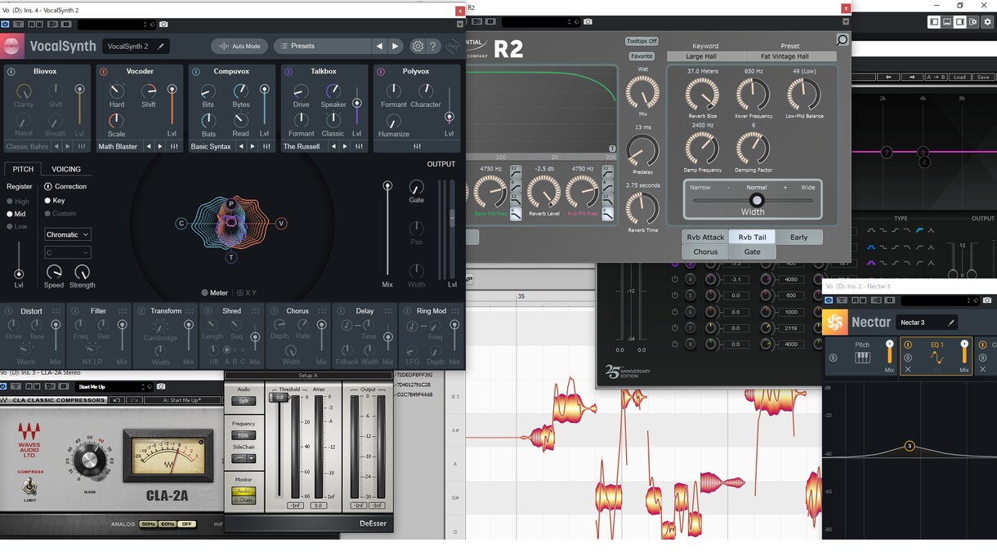Click the pencil icon beside VocalSynth 2 name
This screenshot has height=552, width=997.
click(160, 47)
